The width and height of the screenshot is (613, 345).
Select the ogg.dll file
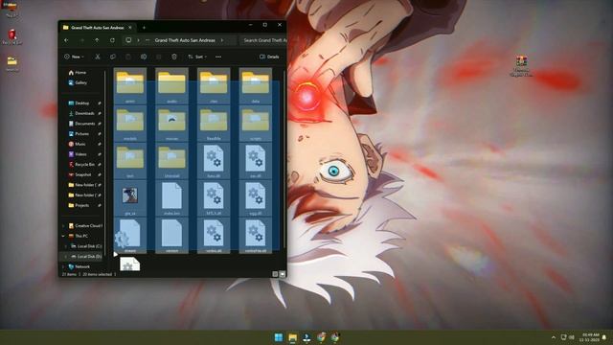[x=256, y=198]
